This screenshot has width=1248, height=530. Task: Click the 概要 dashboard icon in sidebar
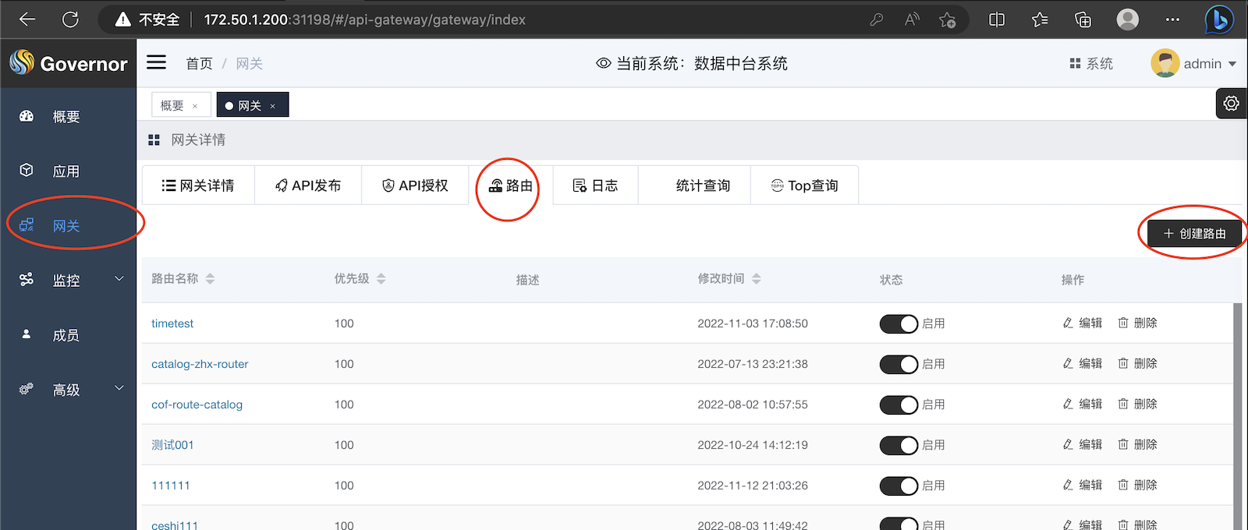click(27, 116)
